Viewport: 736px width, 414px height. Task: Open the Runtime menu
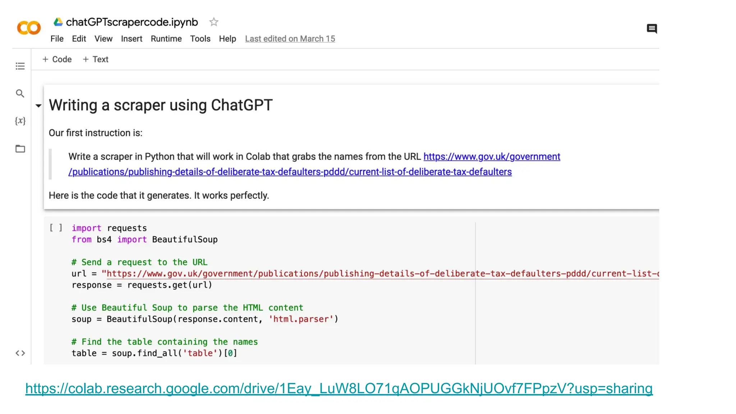click(x=166, y=39)
